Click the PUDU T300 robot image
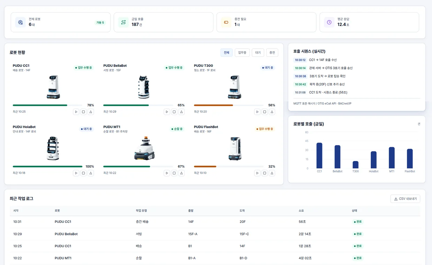The width and height of the screenshot is (432, 265). [234, 87]
